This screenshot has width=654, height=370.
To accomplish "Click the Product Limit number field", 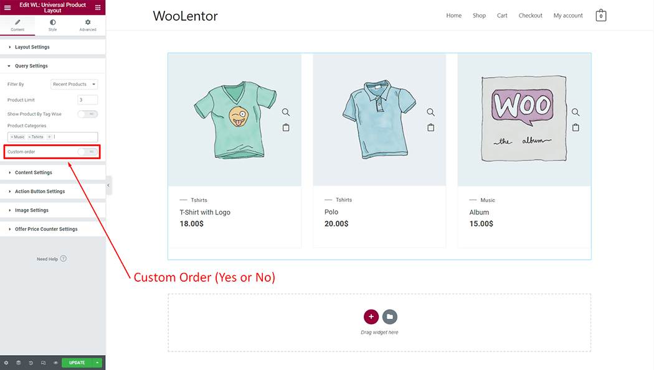I will (x=88, y=99).
